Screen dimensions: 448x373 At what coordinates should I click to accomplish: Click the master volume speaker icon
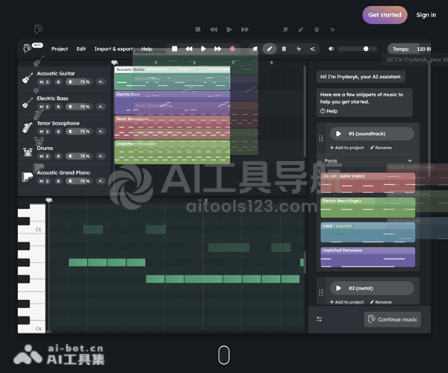pyautogui.click(x=331, y=48)
